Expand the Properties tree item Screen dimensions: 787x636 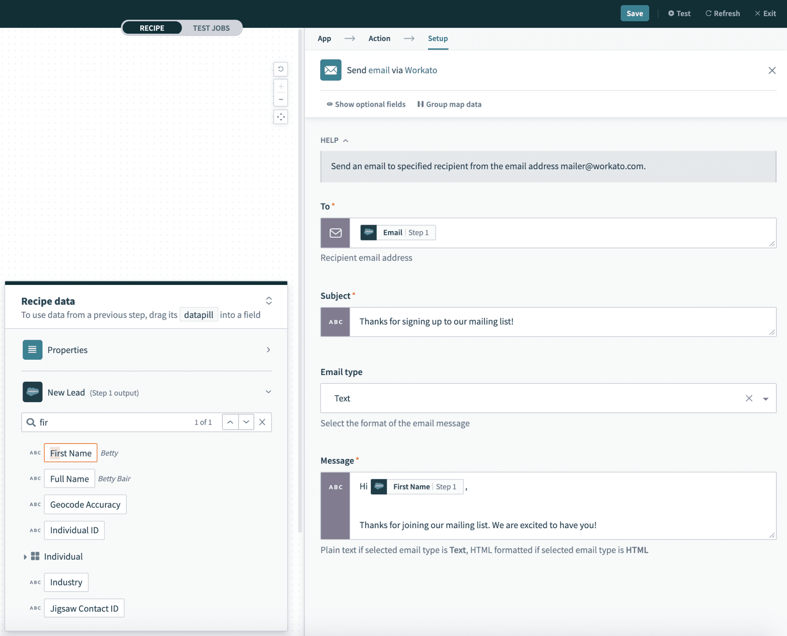269,350
